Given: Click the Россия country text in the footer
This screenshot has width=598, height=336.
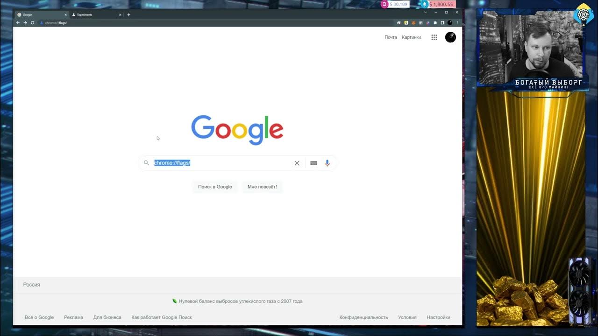Looking at the screenshot, I should (x=31, y=285).
